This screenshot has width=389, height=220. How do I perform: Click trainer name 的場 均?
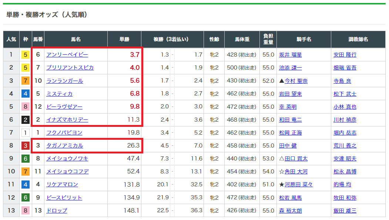(x=342, y=185)
